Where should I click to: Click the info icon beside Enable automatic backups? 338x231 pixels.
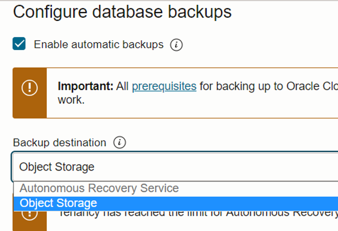pos(176,45)
